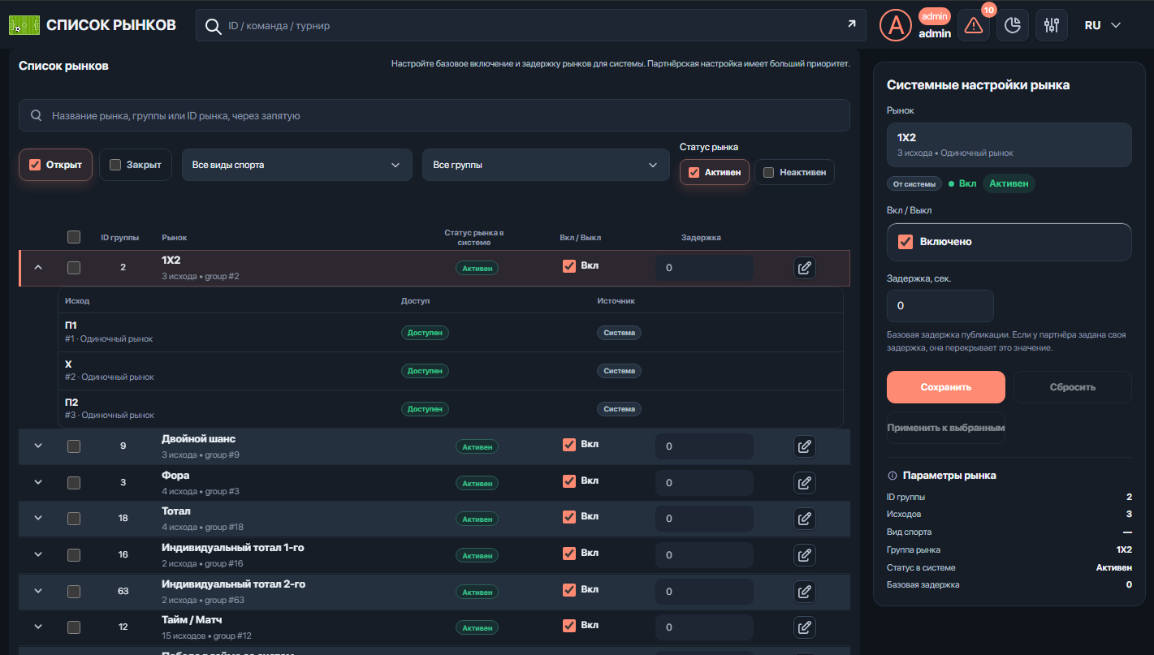The height and width of the screenshot is (655, 1154).
Task: Open the alerts warning triangle icon
Action: [x=974, y=25]
